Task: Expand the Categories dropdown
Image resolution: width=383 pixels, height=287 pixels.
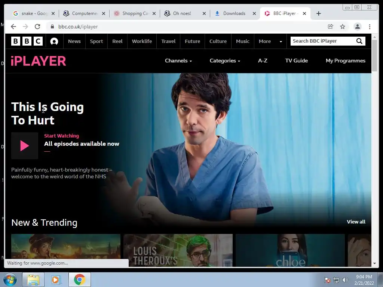Action: [x=225, y=61]
